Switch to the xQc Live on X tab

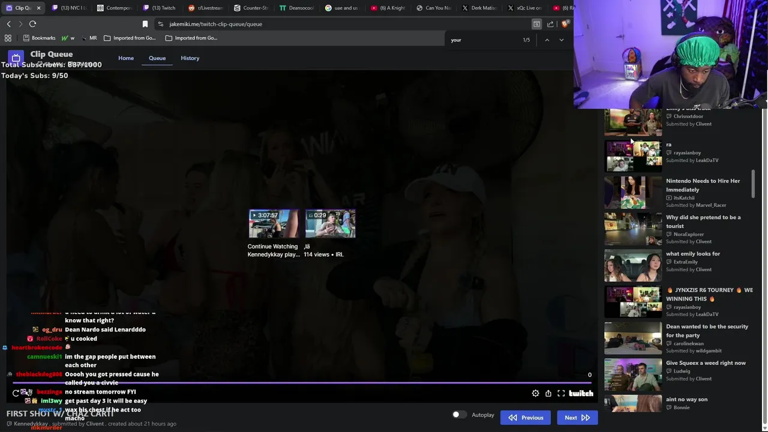pyautogui.click(x=524, y=8)
